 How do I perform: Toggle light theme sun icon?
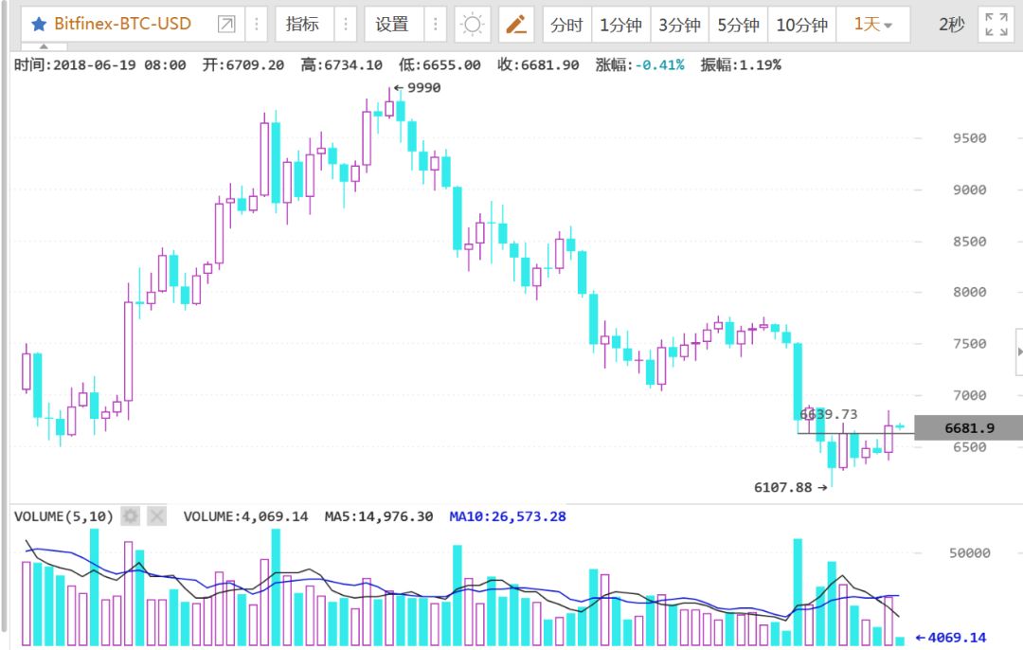click(473, 25)
